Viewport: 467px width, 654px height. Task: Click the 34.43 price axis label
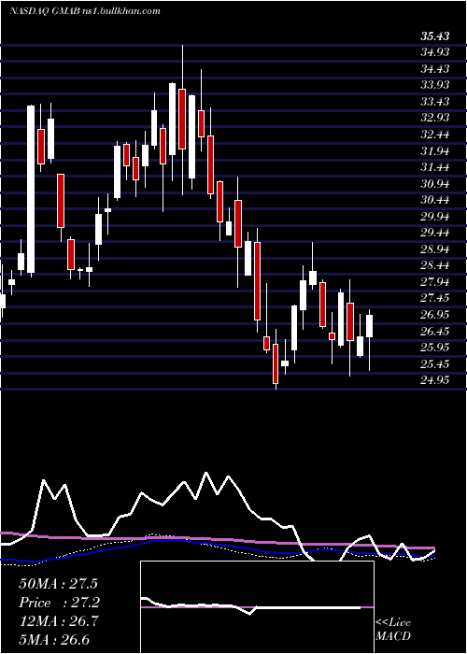(x=435, y=69)
